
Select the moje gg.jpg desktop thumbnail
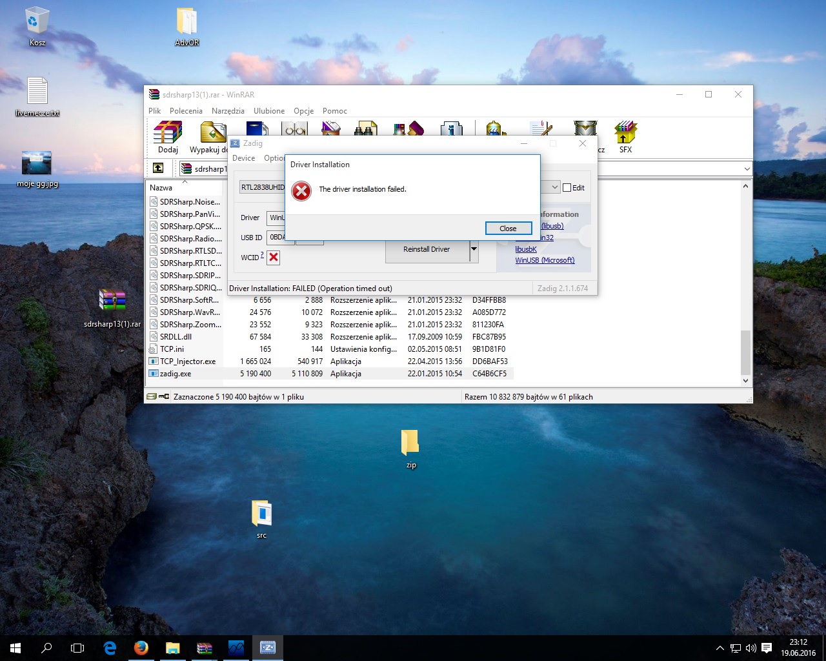pyautogui.click(x=37, y=169)
